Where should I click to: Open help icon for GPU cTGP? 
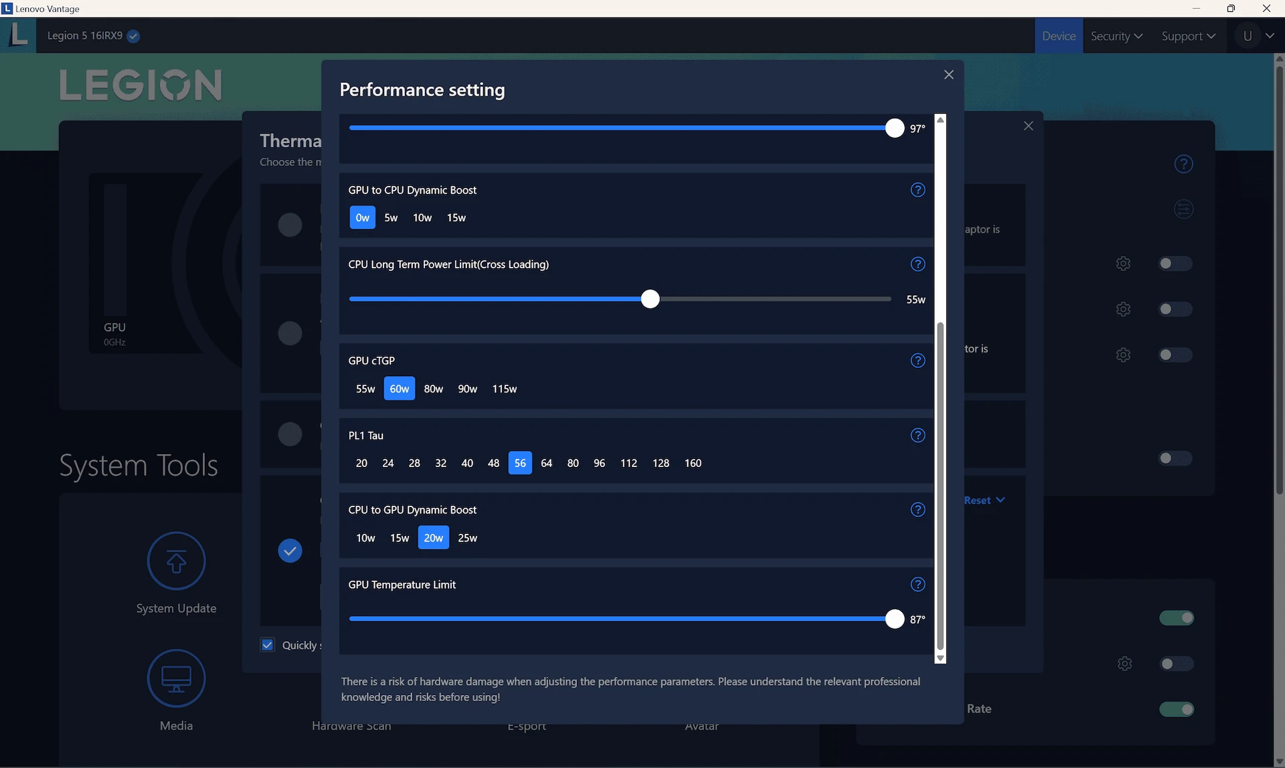coord(918,361)
